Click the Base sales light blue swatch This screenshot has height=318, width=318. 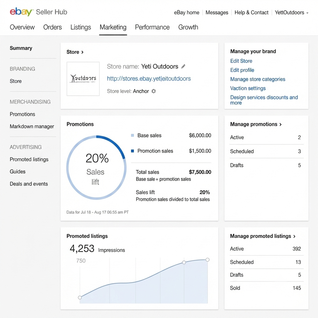click(132, 135)
